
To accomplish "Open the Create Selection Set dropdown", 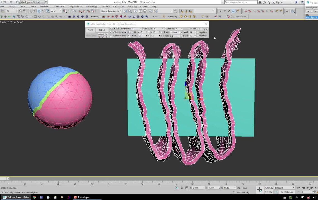I will [x=120, y=11].
